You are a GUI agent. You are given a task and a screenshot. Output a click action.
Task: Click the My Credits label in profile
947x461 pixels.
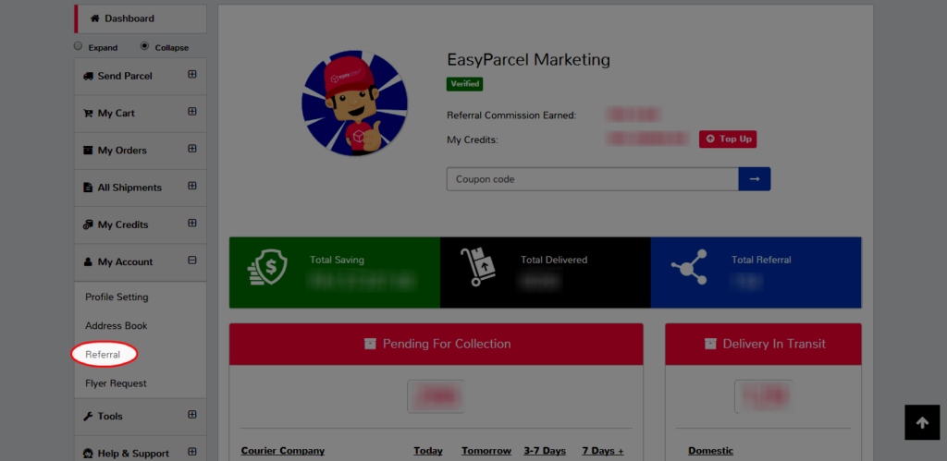pos(473,140)
